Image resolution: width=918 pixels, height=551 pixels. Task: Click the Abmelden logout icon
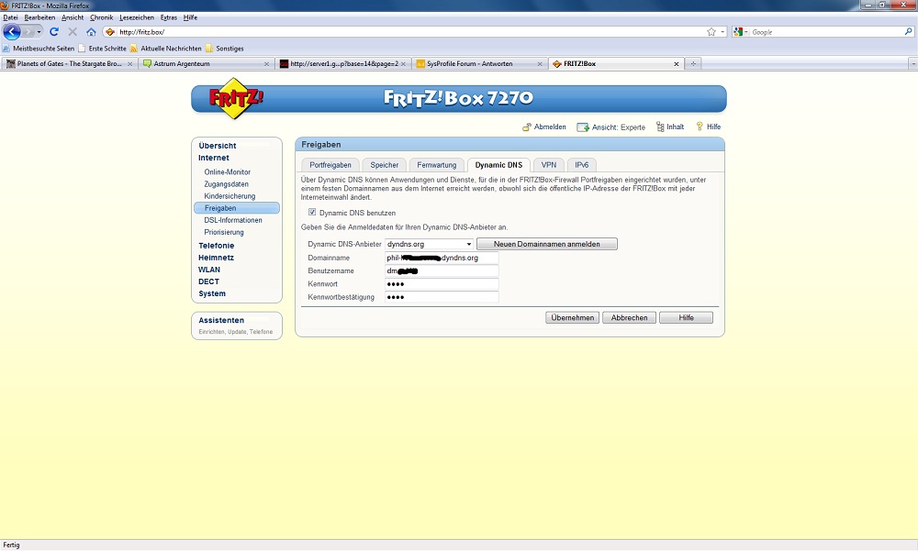click(x=527, y=127)
